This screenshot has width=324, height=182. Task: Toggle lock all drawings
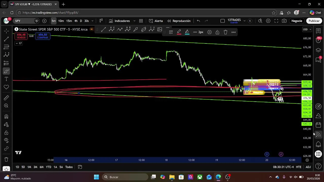6,133
